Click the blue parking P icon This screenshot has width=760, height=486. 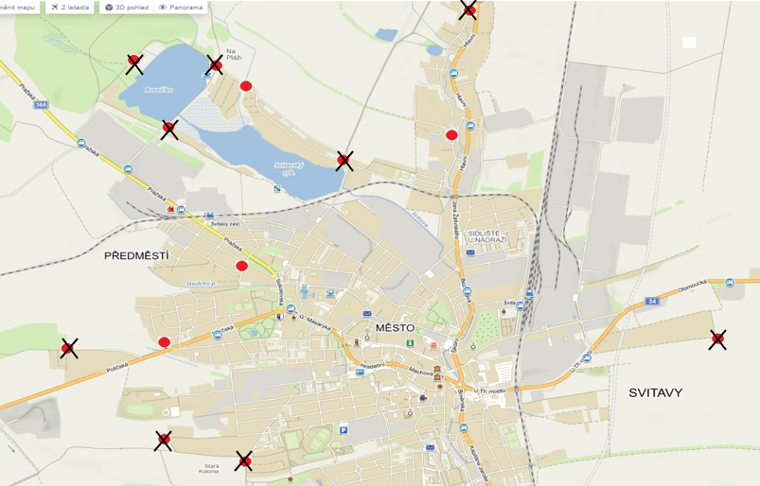pos(344,430)
